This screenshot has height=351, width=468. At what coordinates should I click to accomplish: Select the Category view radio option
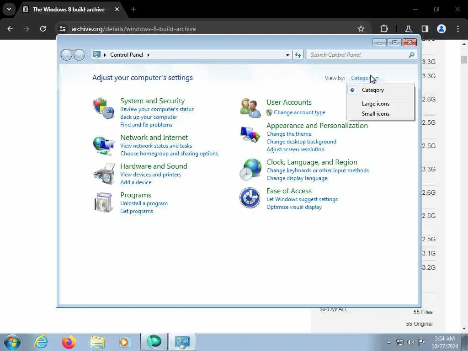[x=352, y=90]
